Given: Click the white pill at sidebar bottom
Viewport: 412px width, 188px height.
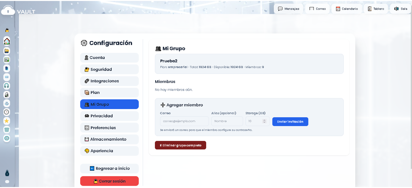Looking at the screenshot, I should tap(7, 182).
